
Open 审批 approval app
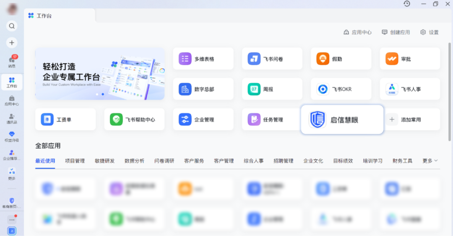click(x=410, y=59)
